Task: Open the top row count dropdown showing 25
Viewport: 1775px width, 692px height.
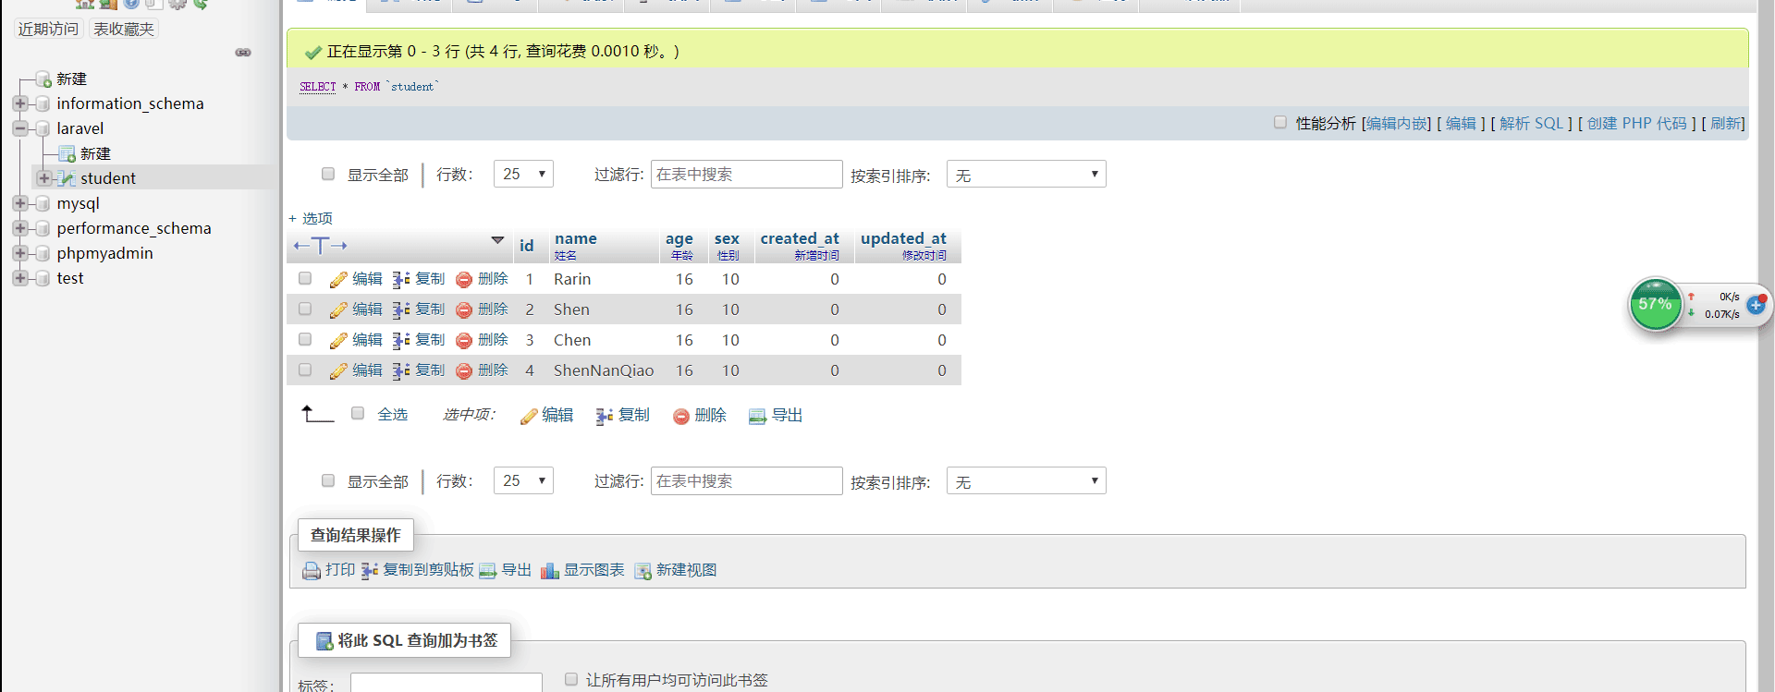Action: (x=523, y=174)
